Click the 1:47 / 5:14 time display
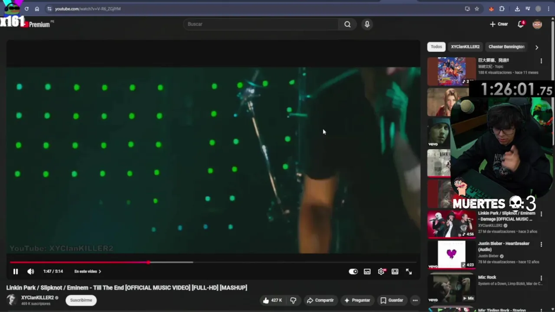Viewport: 555px width, 312px height. 53,272
